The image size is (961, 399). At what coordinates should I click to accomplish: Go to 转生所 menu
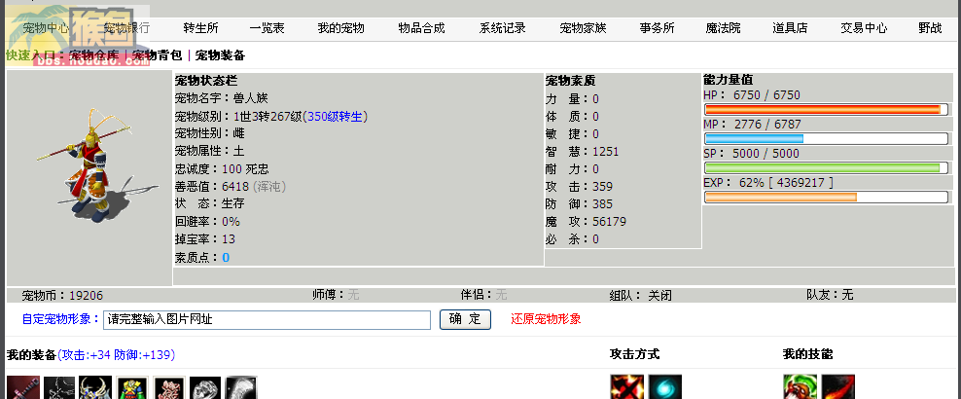click(200, 28)
